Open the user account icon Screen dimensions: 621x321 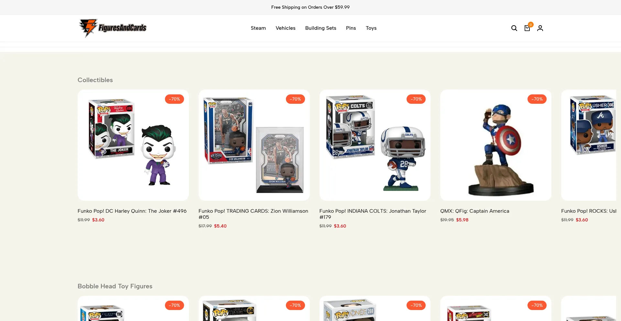click(540, 28)
